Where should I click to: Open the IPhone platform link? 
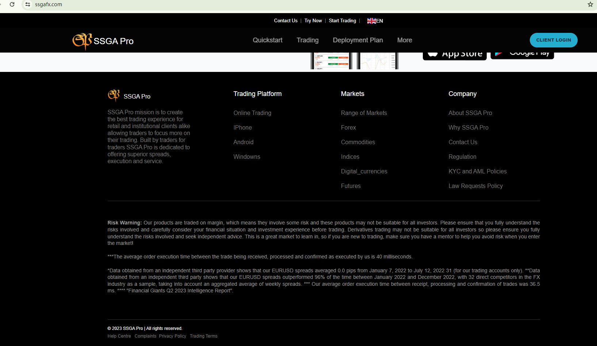243,128
